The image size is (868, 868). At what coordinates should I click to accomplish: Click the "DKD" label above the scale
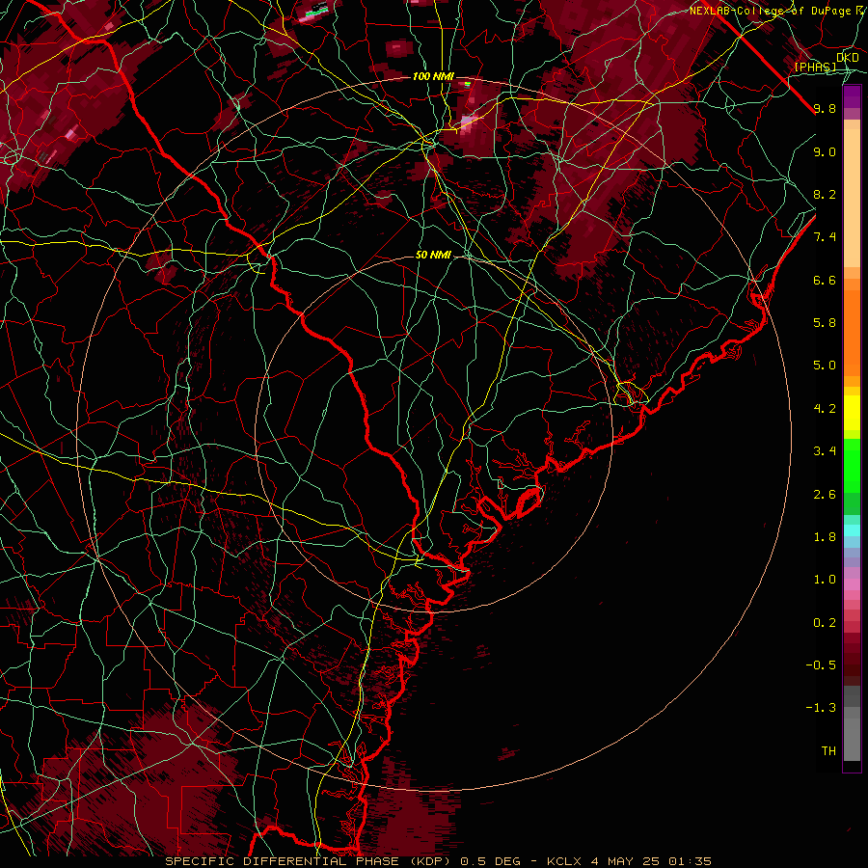(848, 58)
